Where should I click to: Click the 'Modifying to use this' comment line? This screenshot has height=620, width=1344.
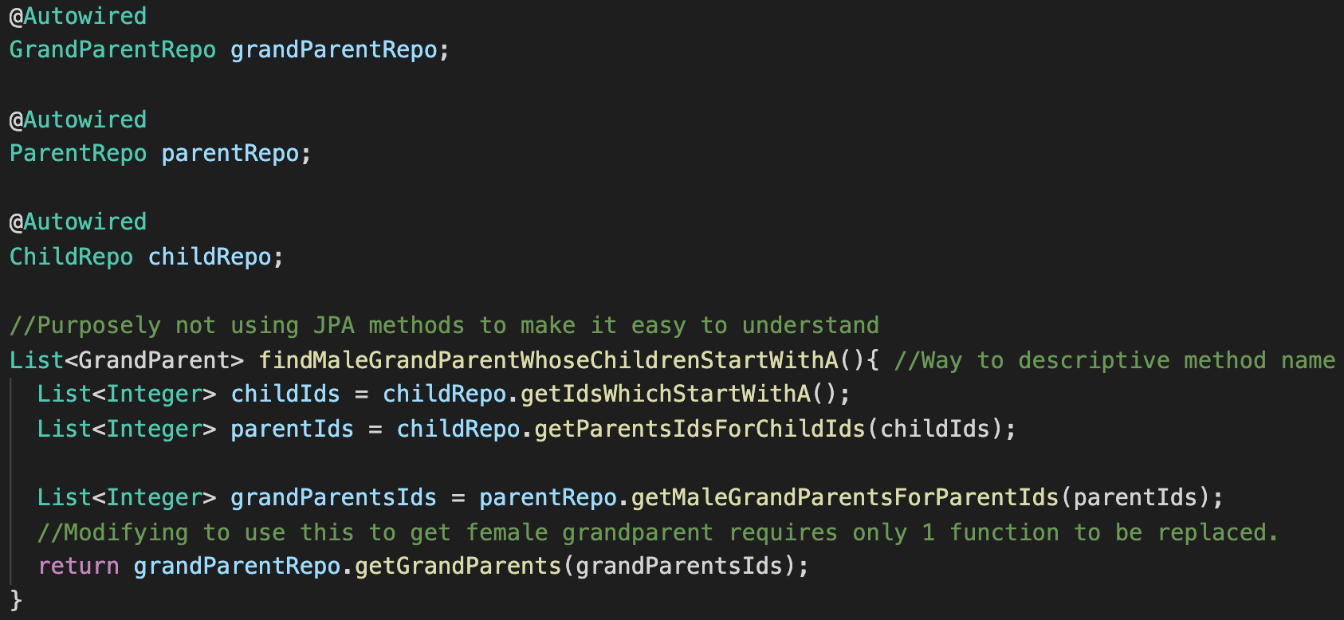(658, 532)
